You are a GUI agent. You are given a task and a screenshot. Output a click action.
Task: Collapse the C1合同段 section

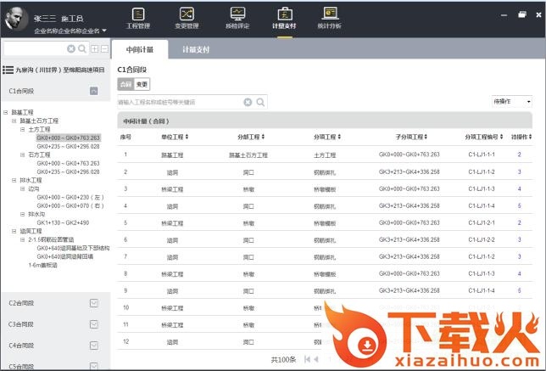point(95,90)
